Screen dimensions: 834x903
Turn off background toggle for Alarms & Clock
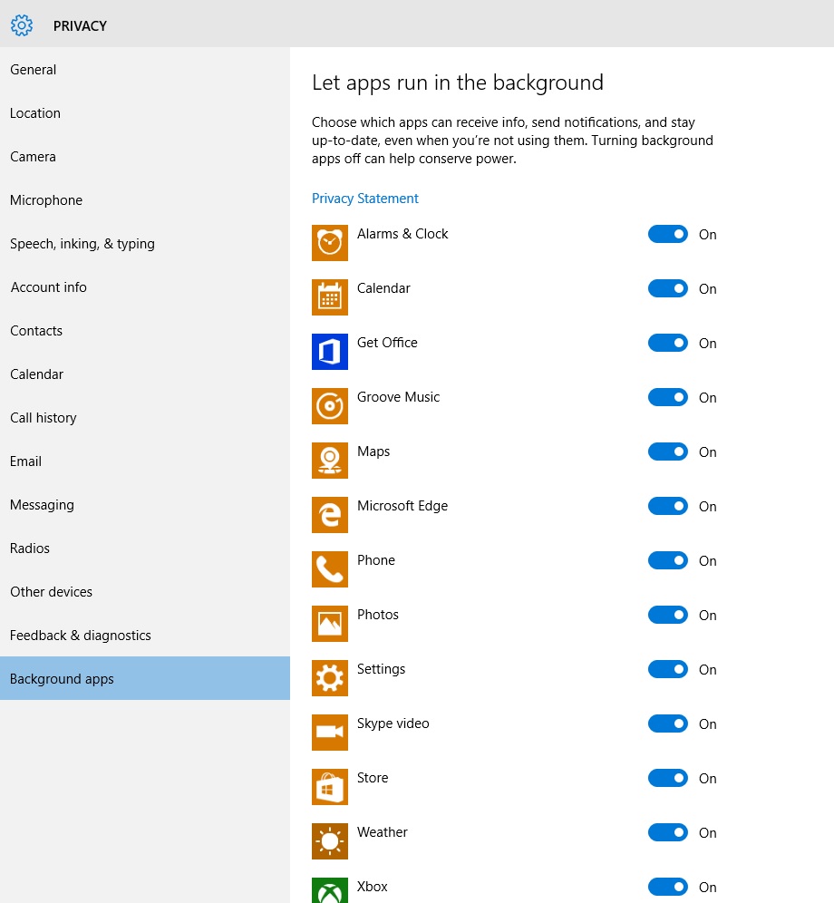pyautogui.click(x=667, y=234)
